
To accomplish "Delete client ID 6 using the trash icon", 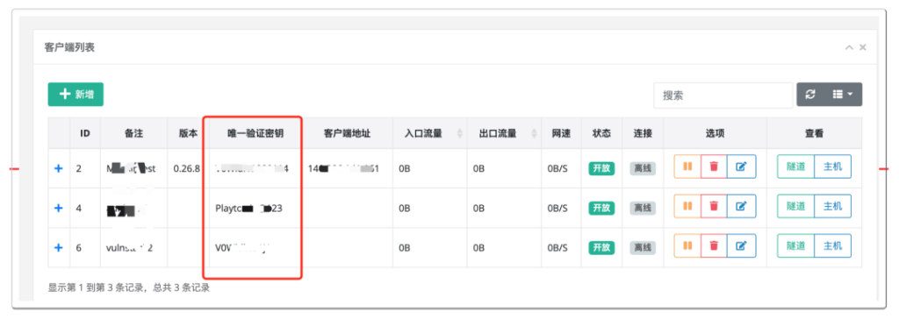I will point(714,245).
